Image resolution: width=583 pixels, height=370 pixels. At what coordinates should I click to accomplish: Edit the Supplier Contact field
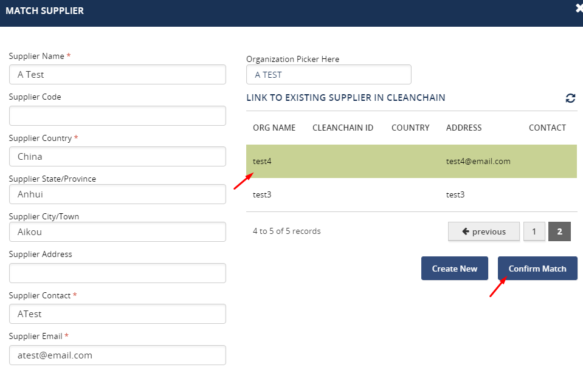tap(117, 314)
